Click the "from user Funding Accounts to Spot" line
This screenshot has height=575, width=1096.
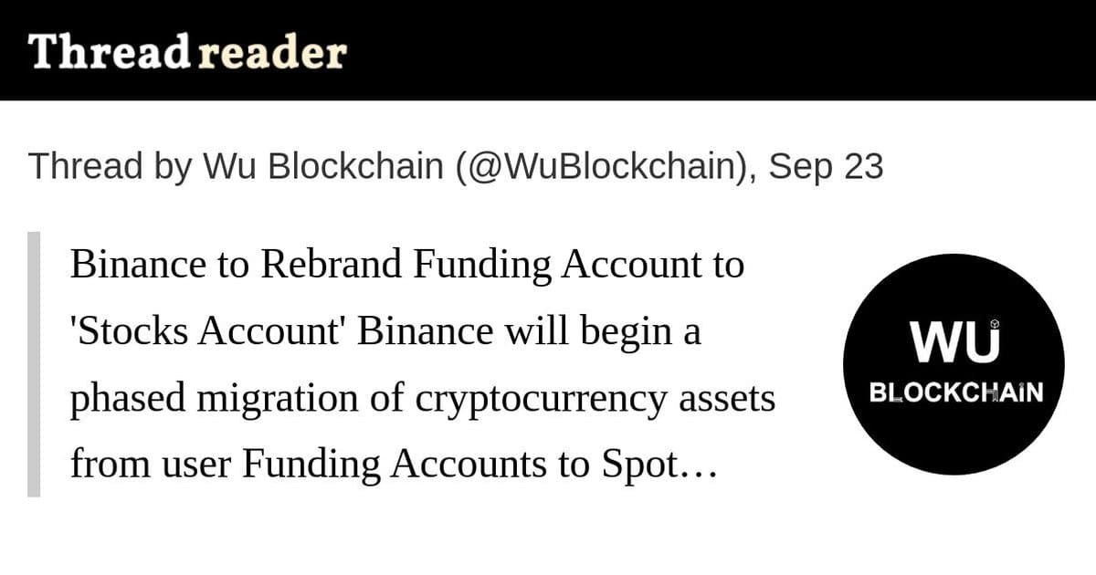pyautogui.click(x=373, y=465)
